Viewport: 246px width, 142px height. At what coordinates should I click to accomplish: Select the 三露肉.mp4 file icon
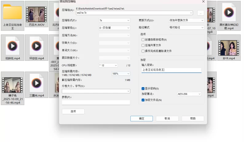click(x=37, y=83)
